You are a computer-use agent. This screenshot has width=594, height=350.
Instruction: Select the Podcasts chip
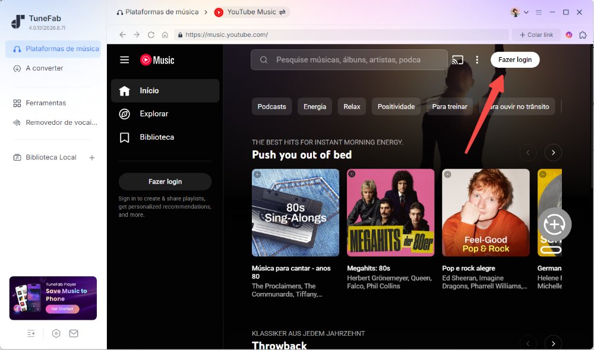pyautogui.click(x=271, y=106)
